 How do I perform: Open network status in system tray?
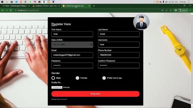(x=169, y=2)
